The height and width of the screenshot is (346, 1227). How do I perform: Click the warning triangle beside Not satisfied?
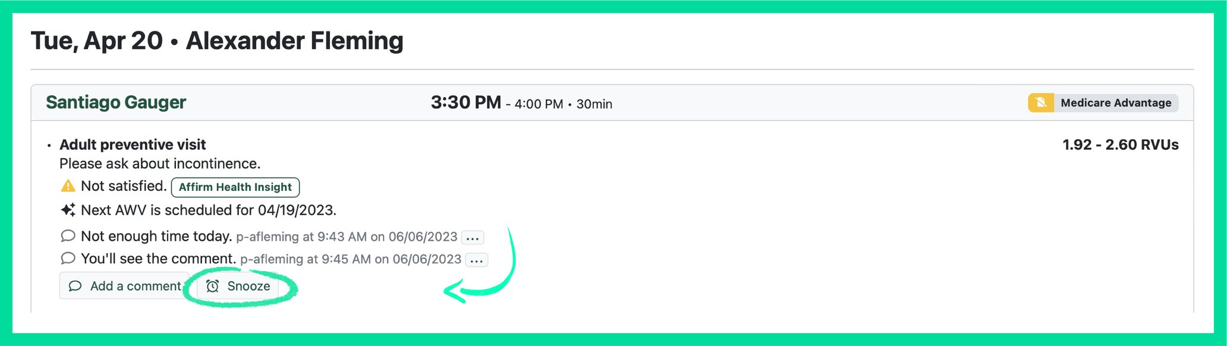click(68, 186)
